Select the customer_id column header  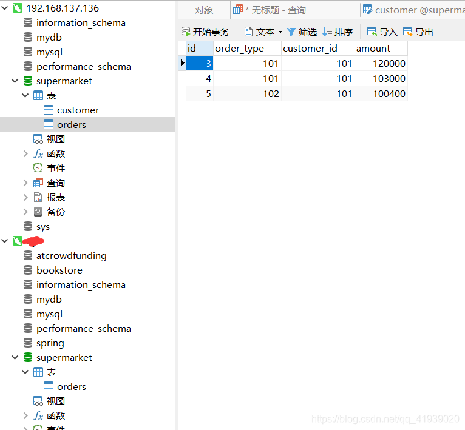[317, 48]
